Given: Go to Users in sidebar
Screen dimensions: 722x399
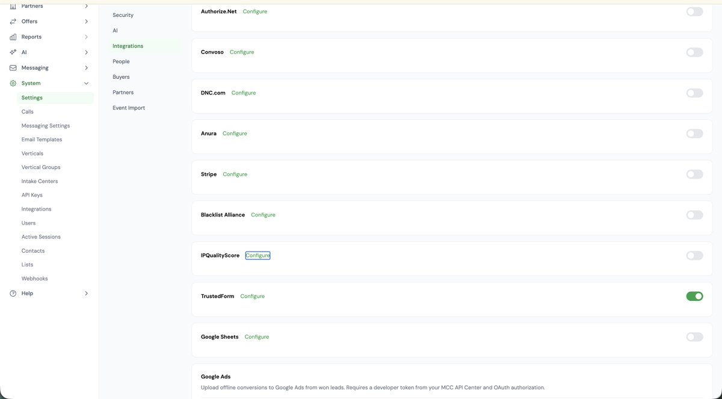Looking at the screenshot, I should (x=29, y=223).
